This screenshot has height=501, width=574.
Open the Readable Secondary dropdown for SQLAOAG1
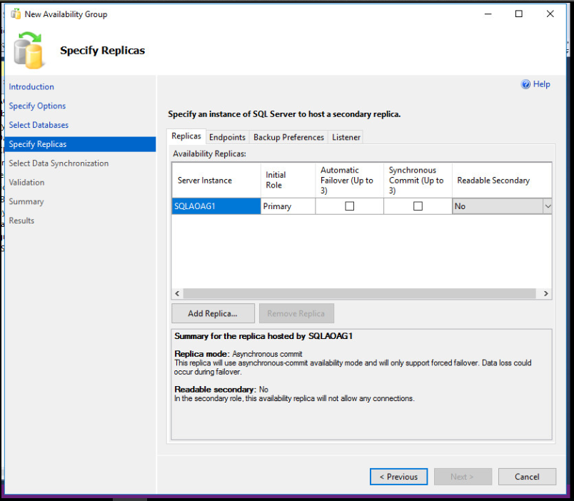pyautogui.click(x=548, y=206)
